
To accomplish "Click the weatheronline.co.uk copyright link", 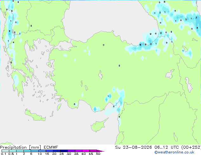I will pyautogui.click(x=174, y=152).
